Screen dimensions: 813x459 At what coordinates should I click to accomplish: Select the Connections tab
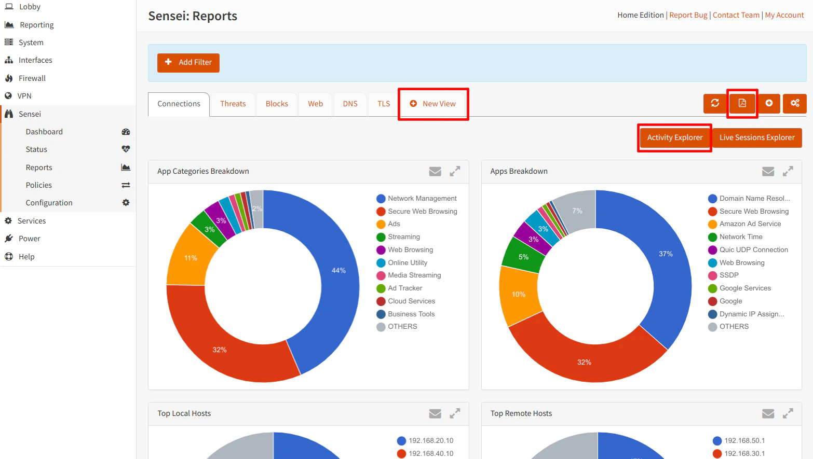pyautogui.click(x=179, y=104)
